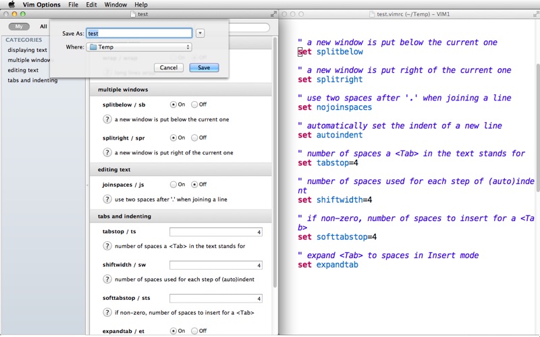The image size is (540, 337).
Task: Expand the Save dialog with disclosure arrow
Action: pos(200,33)
